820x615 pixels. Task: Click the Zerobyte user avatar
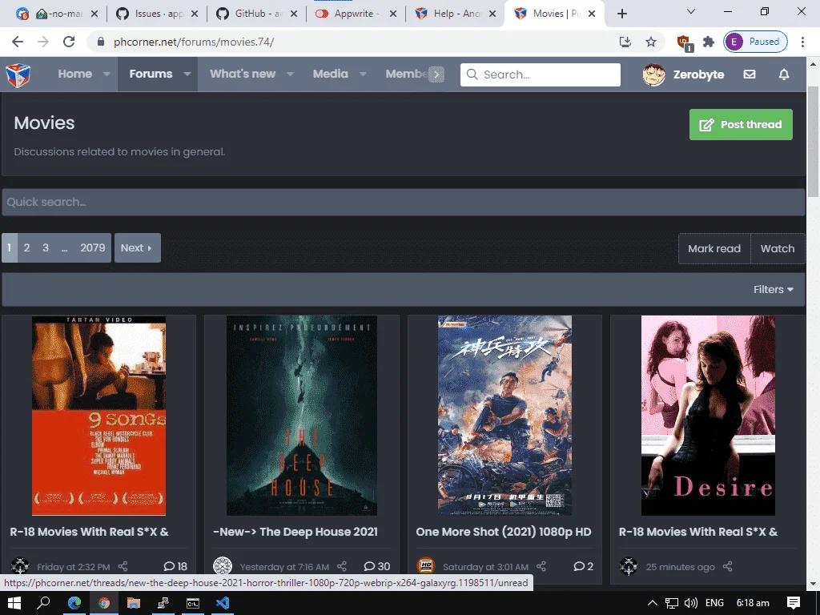(x=653, y=74)
